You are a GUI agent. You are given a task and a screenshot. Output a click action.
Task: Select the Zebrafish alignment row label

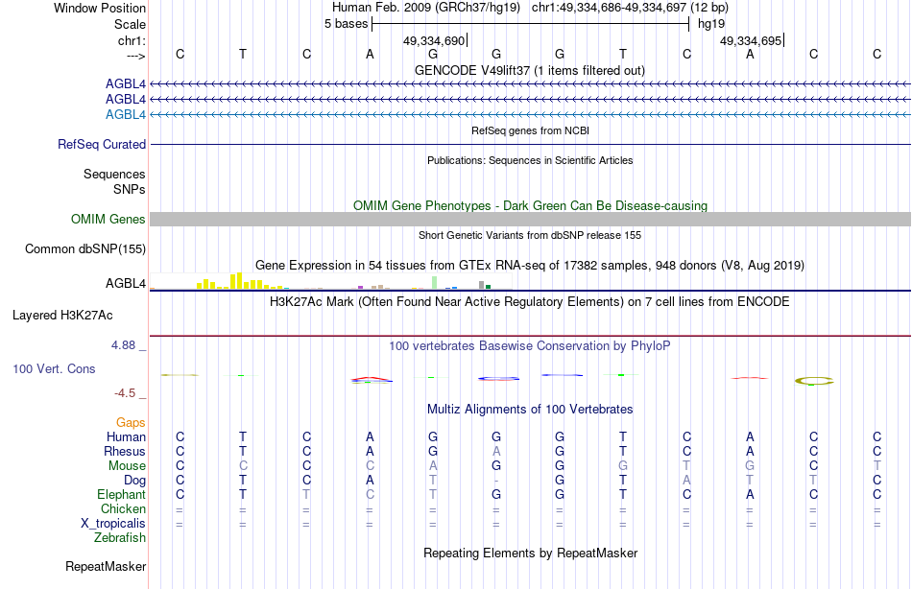click(120, 538)
